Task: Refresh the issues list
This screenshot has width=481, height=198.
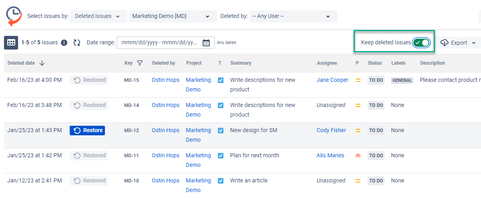Action: click(x=77, y=43)
